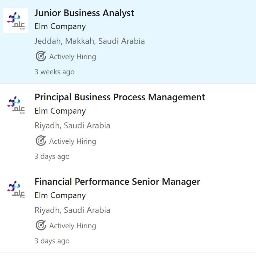256x256 pixels.
Task: Click target icon in Principal Business Process listing
Action: tap(41, 141)
